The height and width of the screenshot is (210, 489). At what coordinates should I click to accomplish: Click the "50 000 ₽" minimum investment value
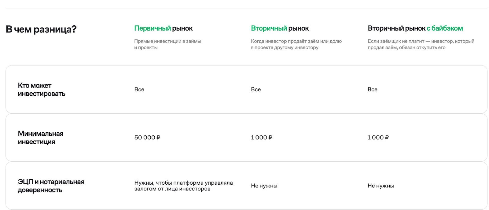147,138
